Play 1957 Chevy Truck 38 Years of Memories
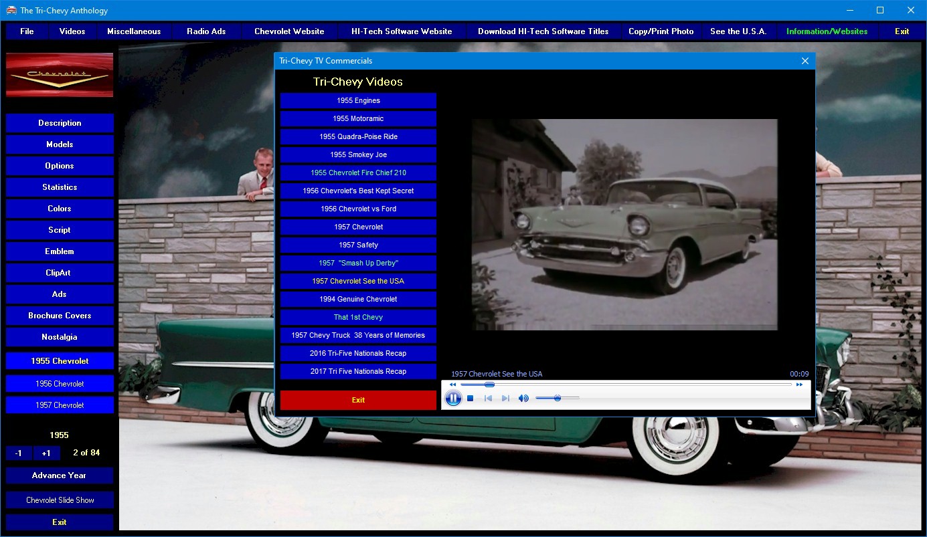Viewport: 927px width, 537px height. click(x=358, y=335)
